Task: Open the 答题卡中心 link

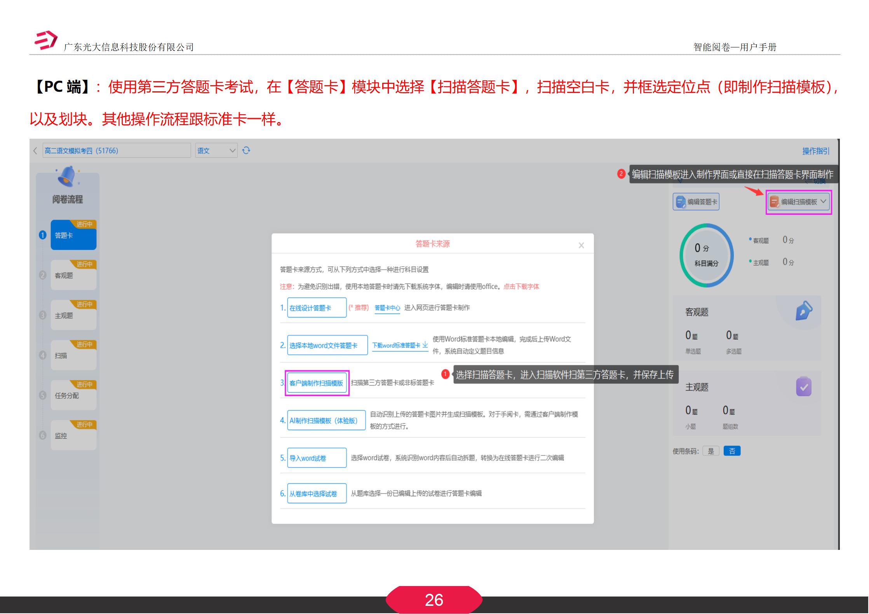Action: pos(387,307)
